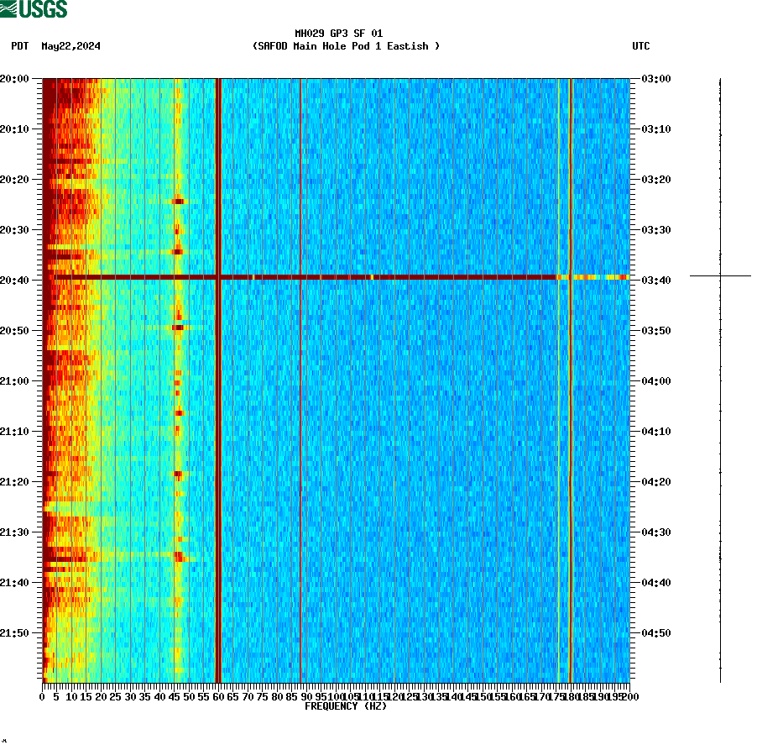
Task: Click the 100 Hz frequency tick label
Action: click(336, 695)
